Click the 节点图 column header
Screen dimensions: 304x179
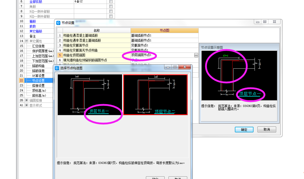165,30
